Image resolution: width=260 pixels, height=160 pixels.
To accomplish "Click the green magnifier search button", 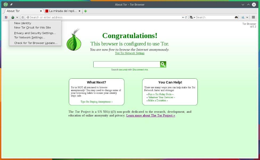I will (163, 64).
